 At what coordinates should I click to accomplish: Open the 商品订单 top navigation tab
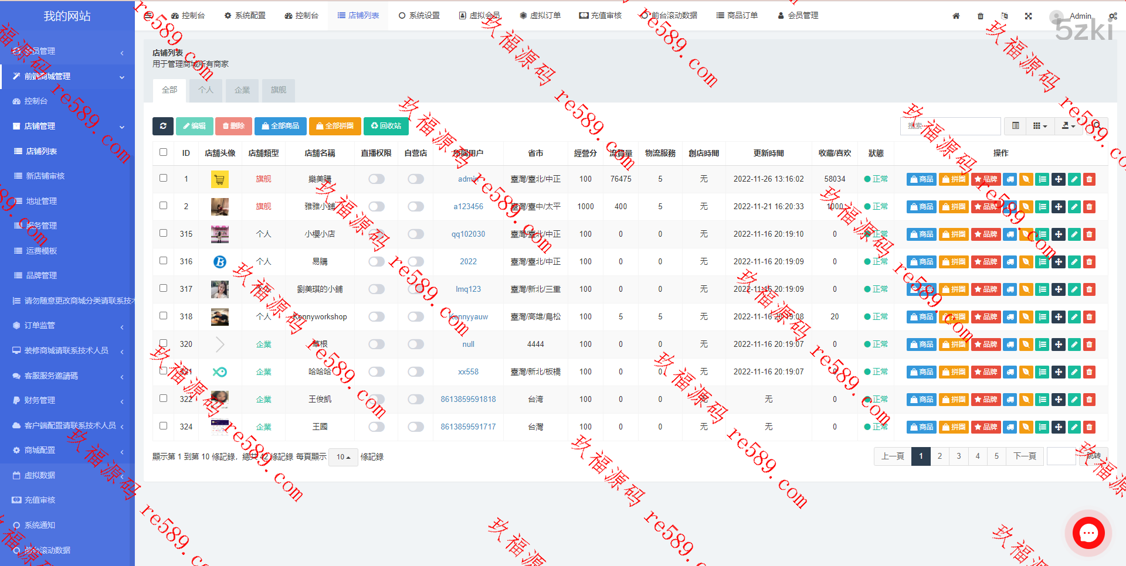click(737, 15)
